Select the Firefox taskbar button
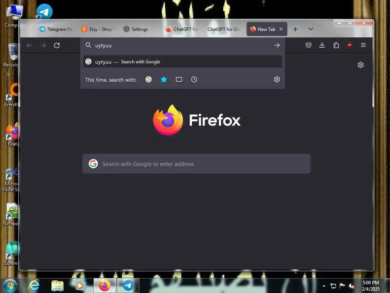 click(x=105, y=285)
